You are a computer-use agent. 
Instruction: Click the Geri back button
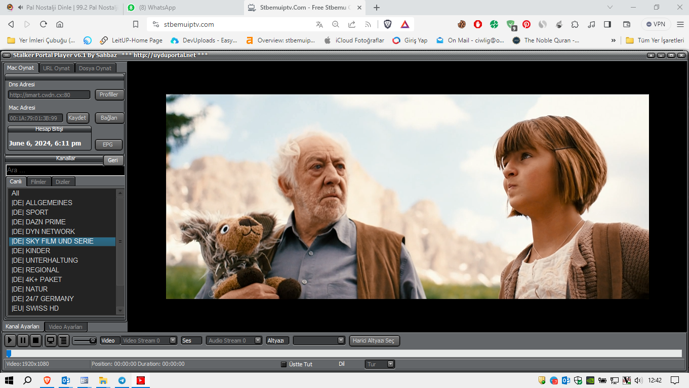[x=113, y=160]
